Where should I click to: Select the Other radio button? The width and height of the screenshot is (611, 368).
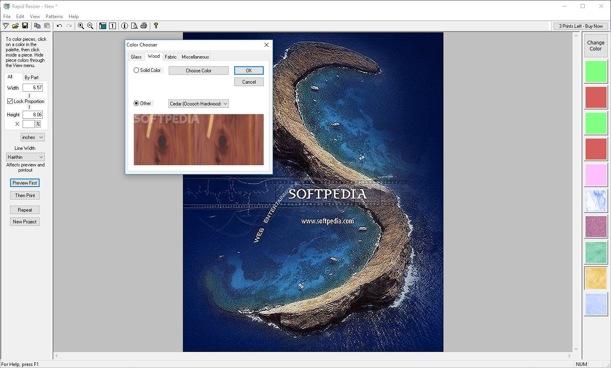click(136, 103)
